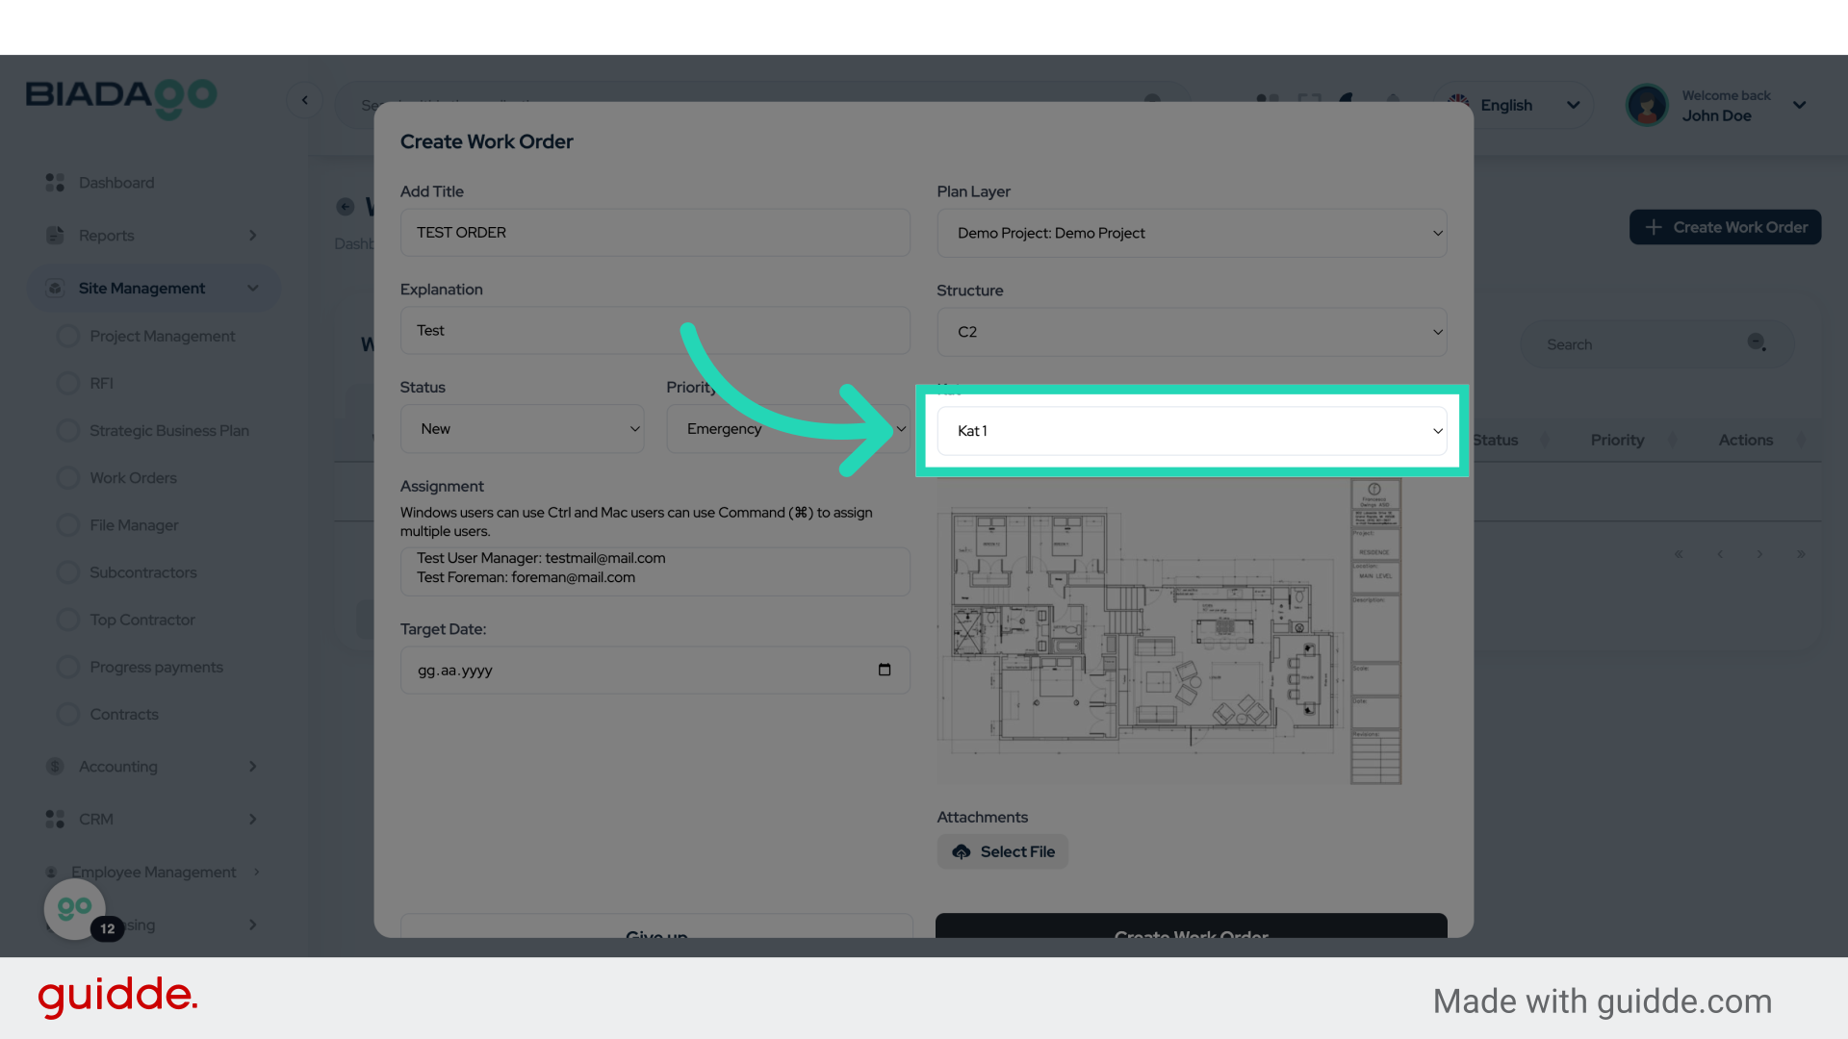Click the floor plan thumbnail image
This screenshot has height=1039, width=1848.
click(x=1168, y=633)
